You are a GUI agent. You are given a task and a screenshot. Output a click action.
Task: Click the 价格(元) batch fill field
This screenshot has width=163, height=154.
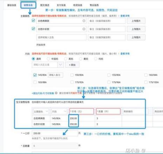82,111
